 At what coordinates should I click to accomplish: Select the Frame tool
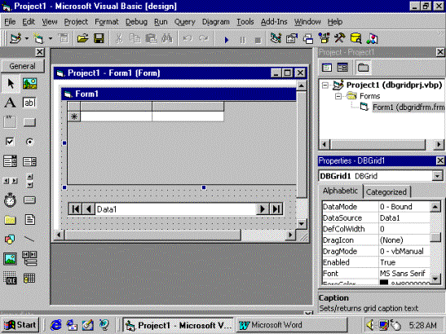tap(11, 122)
